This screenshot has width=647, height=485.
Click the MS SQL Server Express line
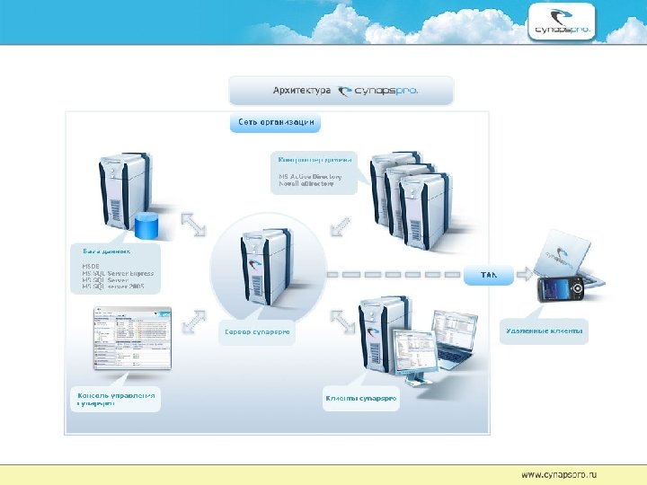point(118,273)
